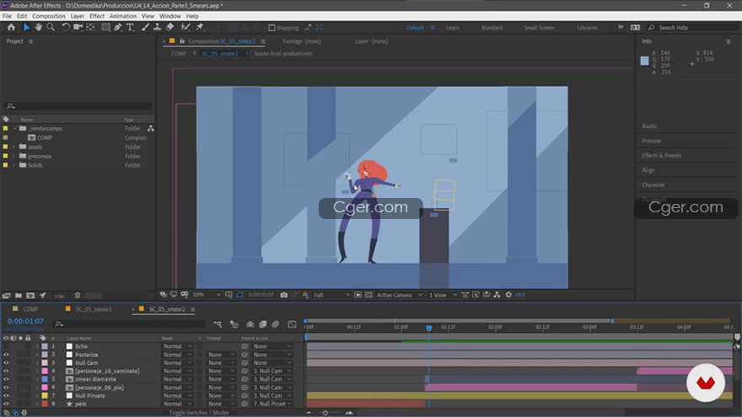Image resolution: width=742 pixels, height=417 pixels.
Task: Select the Pen tool
Action: 118,28
